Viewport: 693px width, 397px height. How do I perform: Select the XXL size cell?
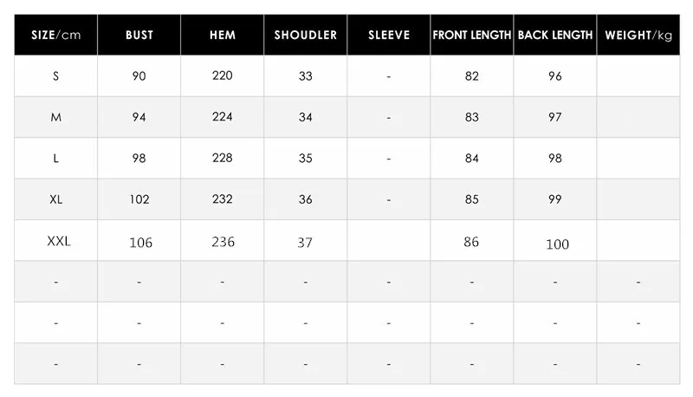click(x=59, y=241)
